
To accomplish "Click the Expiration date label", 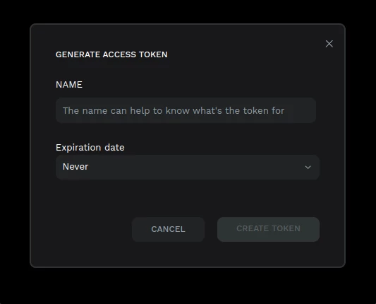I will pyautogui.click(x=90, y=147).
